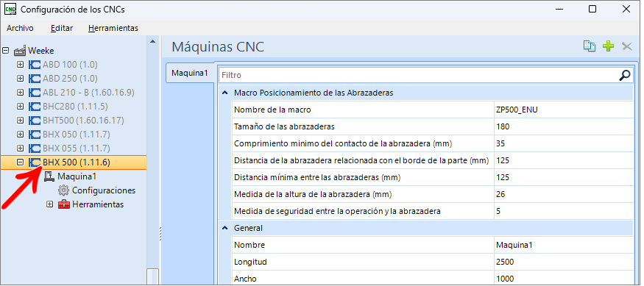The image size is (644, 286).
Task: Click the Weeke factory icon
Action: pyautogui.click(x=20, y=51)
